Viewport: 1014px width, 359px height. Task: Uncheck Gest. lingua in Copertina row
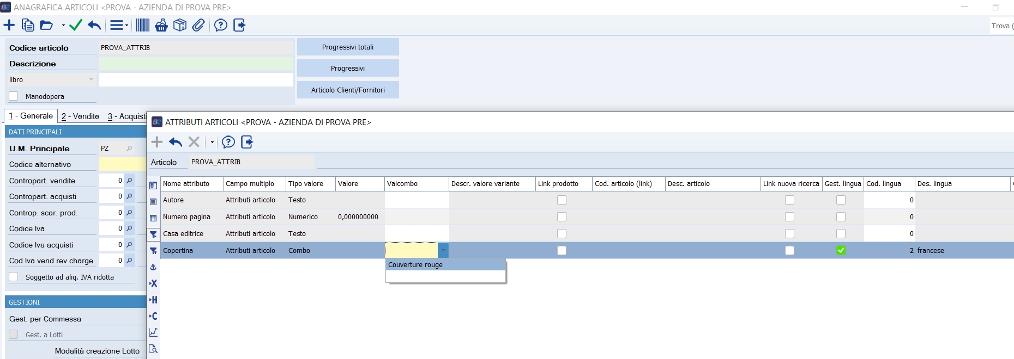pos(841,250)
